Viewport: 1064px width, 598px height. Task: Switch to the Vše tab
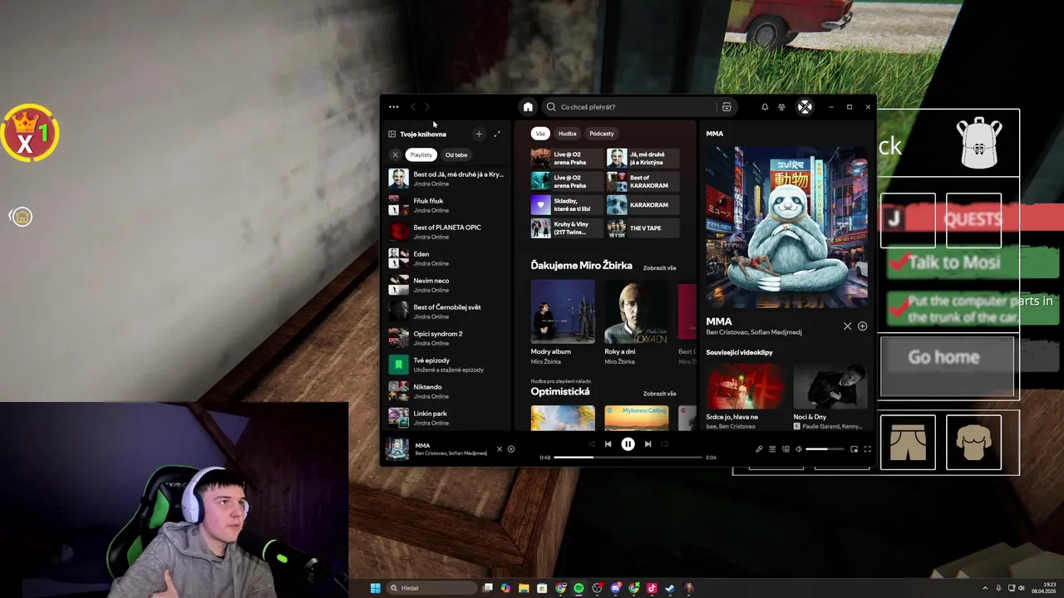[x=540, y=133]
